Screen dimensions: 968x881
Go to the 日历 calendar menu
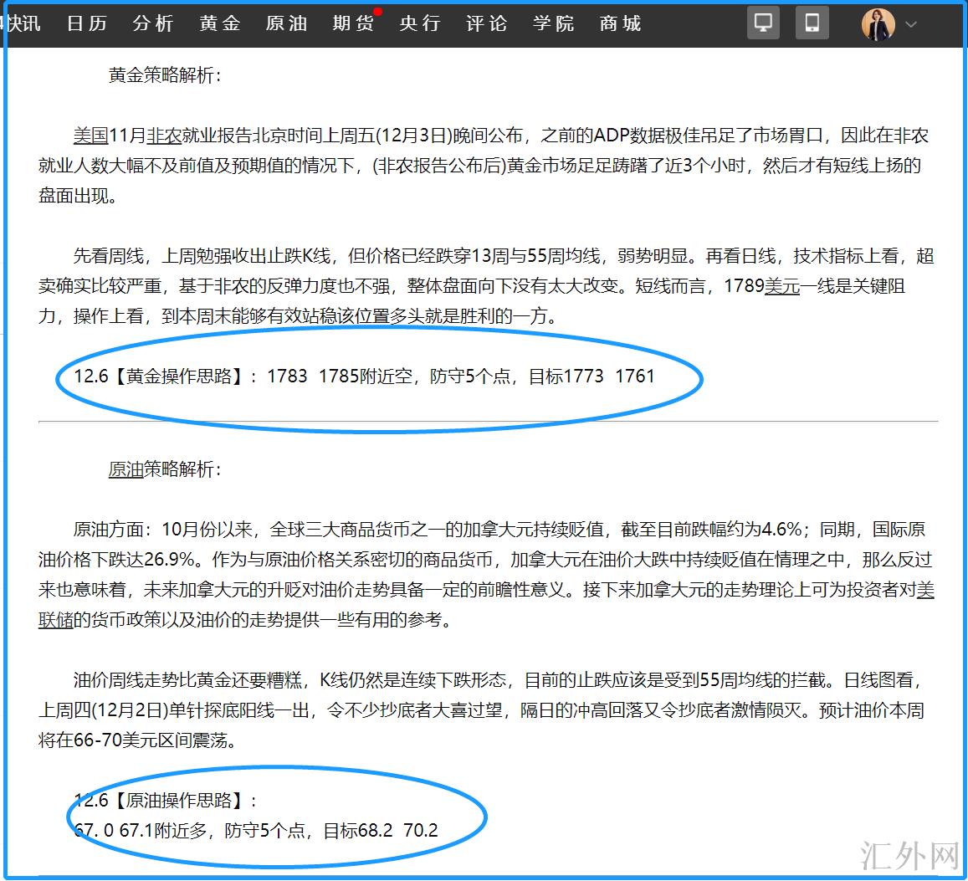coord(87,23)
